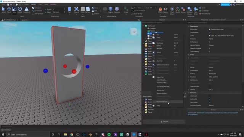
Task: Collapse the Data section in Properties
Action: (x=189, y=55)
